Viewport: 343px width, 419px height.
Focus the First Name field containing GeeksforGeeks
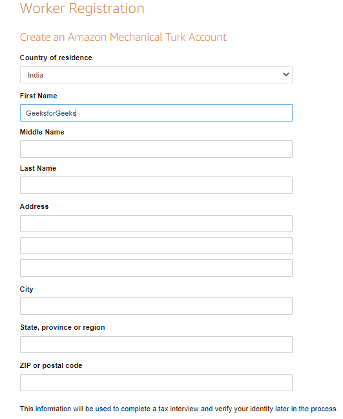click(156, 113)
